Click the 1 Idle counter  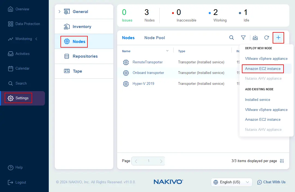[x=244, y=16]
